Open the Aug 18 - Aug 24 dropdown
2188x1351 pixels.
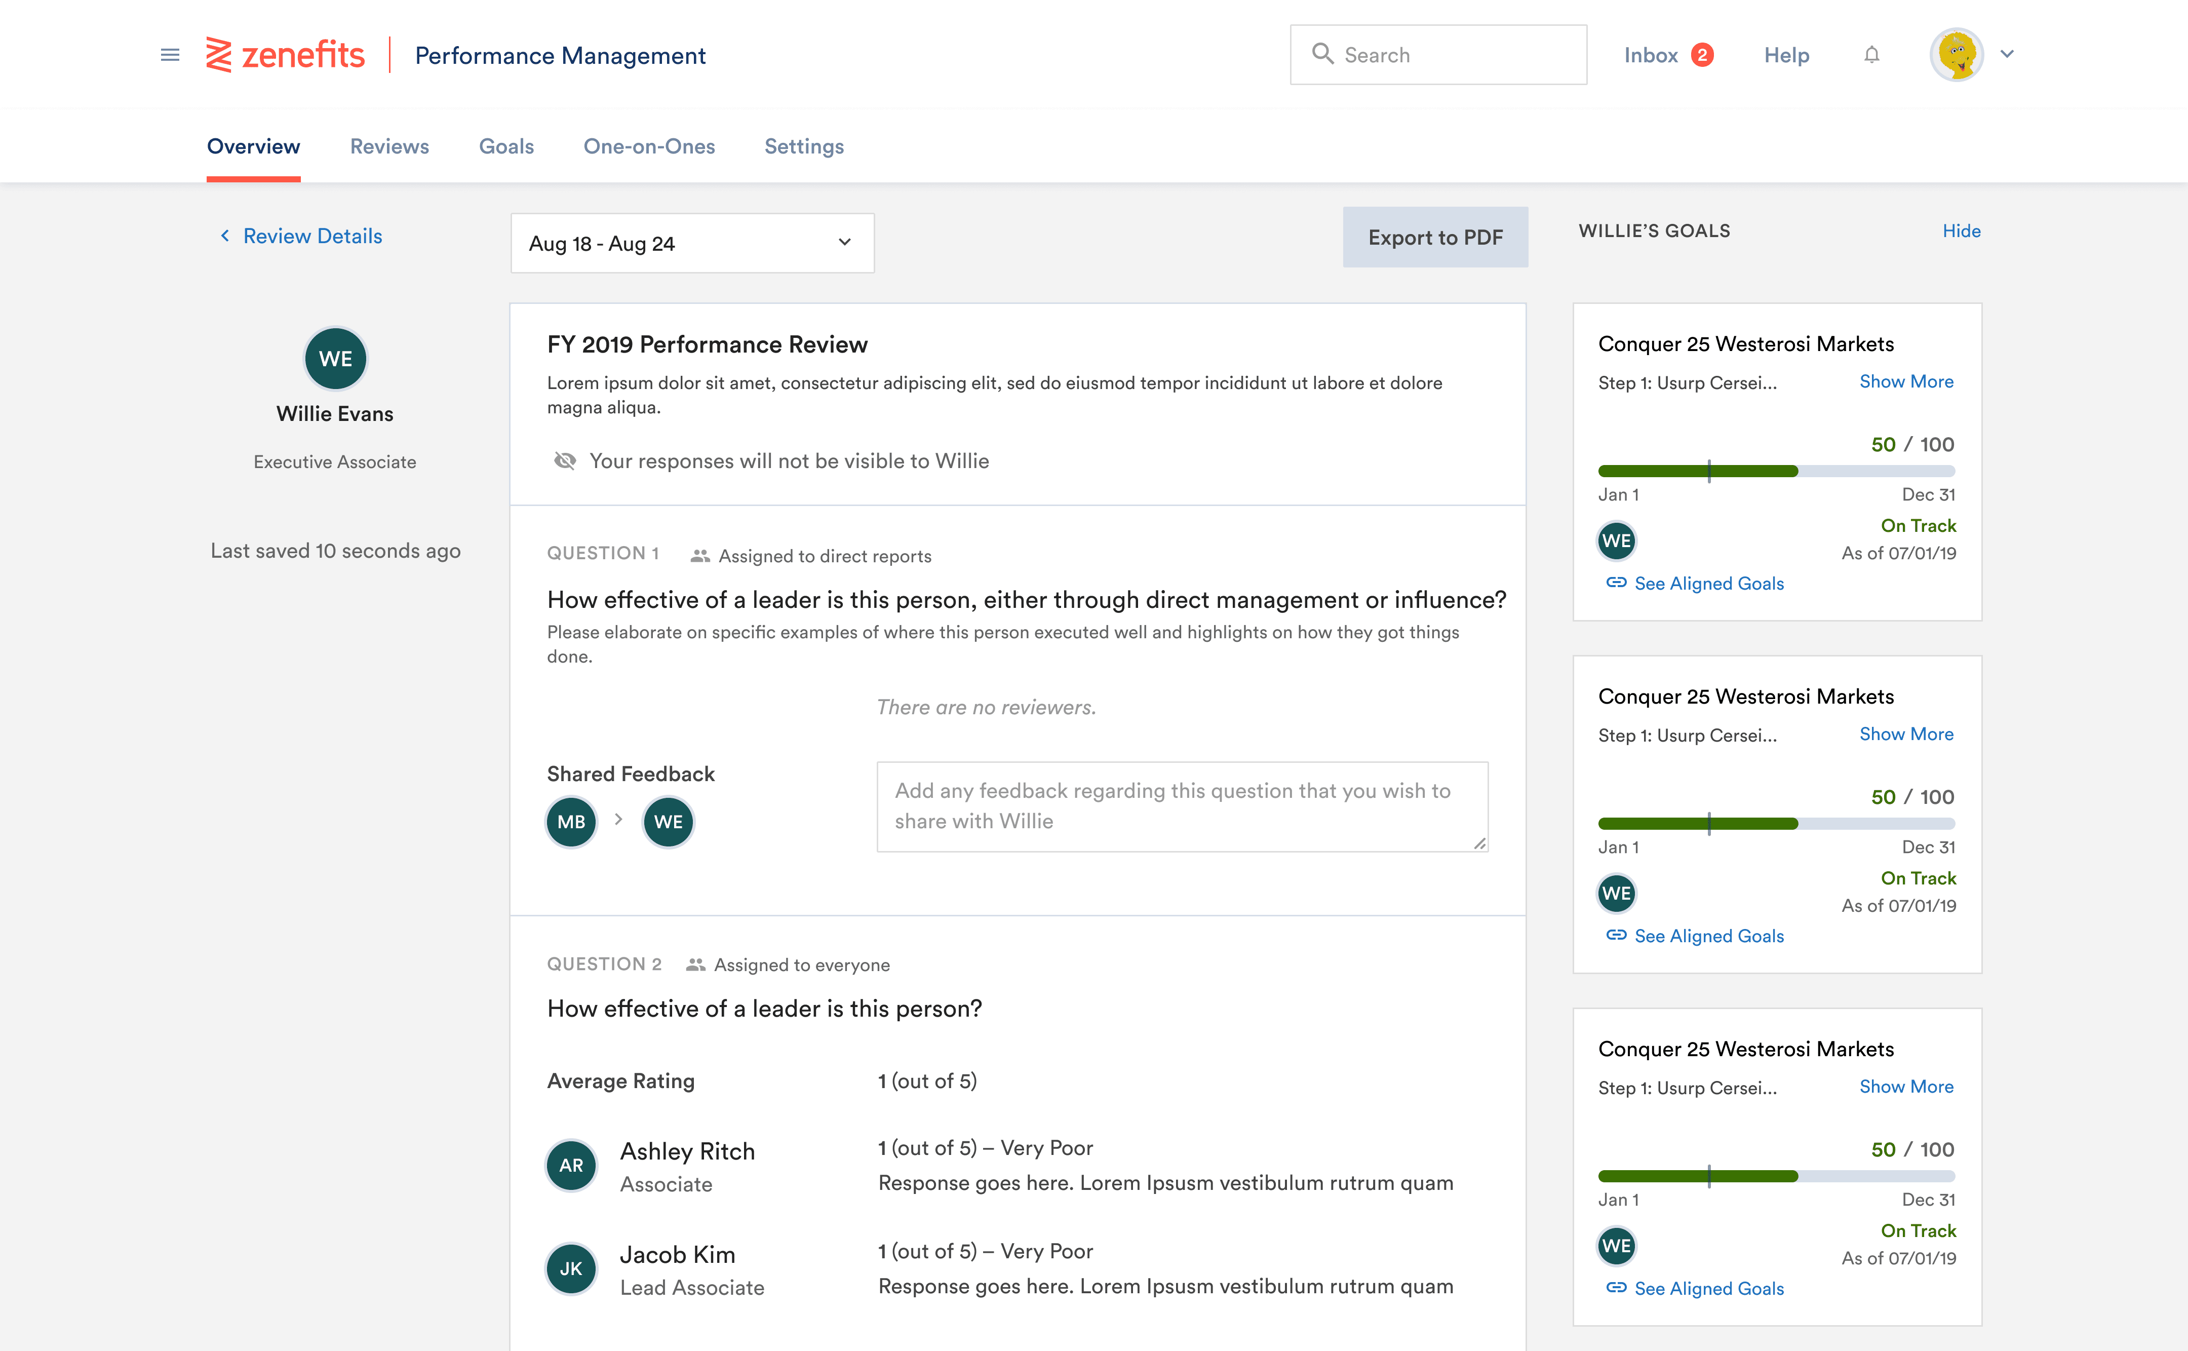691,243
